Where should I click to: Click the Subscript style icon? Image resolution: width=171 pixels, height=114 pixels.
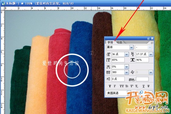coord(137,86)
